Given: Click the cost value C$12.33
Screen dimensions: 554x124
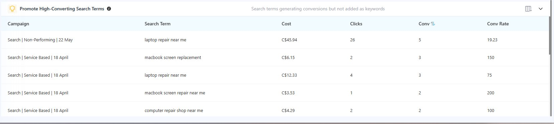Looking at the screenshot, I should point(289,75).
